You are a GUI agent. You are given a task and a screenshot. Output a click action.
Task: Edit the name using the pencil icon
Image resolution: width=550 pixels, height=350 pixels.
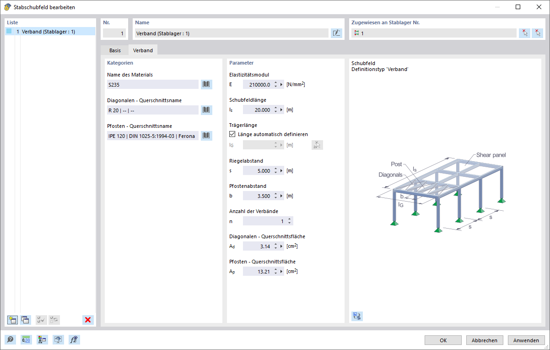click(336, 33)
